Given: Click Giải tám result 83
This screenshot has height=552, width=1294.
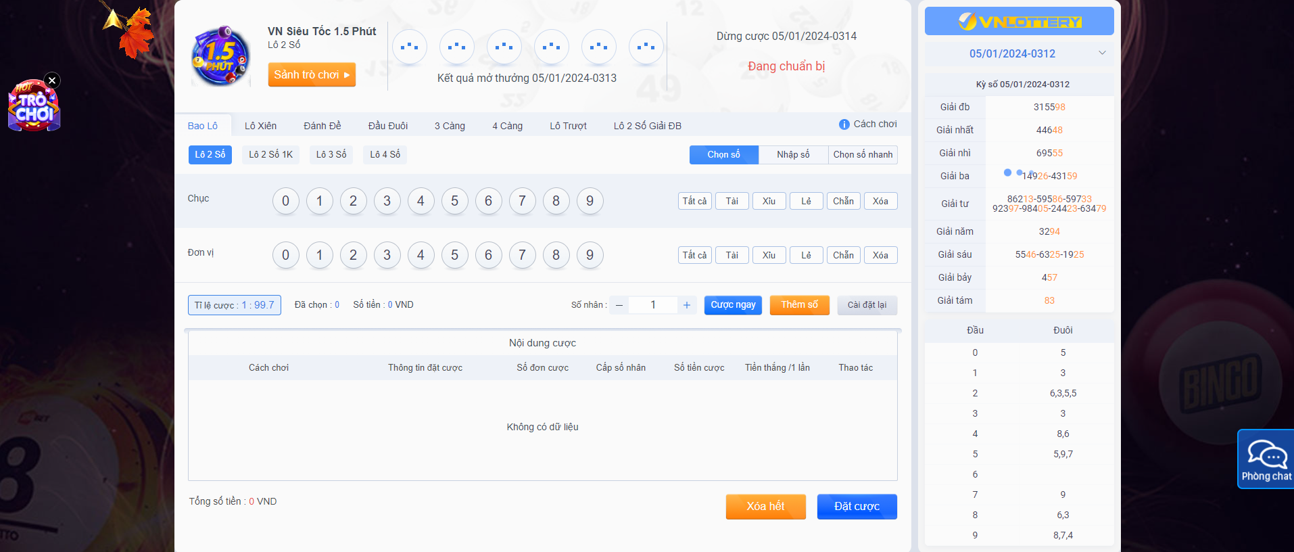Looking at the screenshot, I should pyautogui.click(x=1049, y=300).
